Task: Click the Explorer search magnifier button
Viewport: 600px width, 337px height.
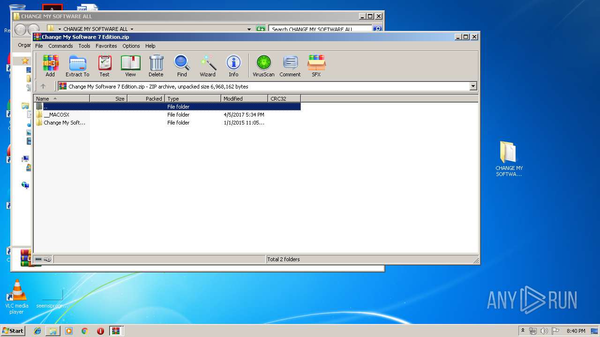Action: 377,29
